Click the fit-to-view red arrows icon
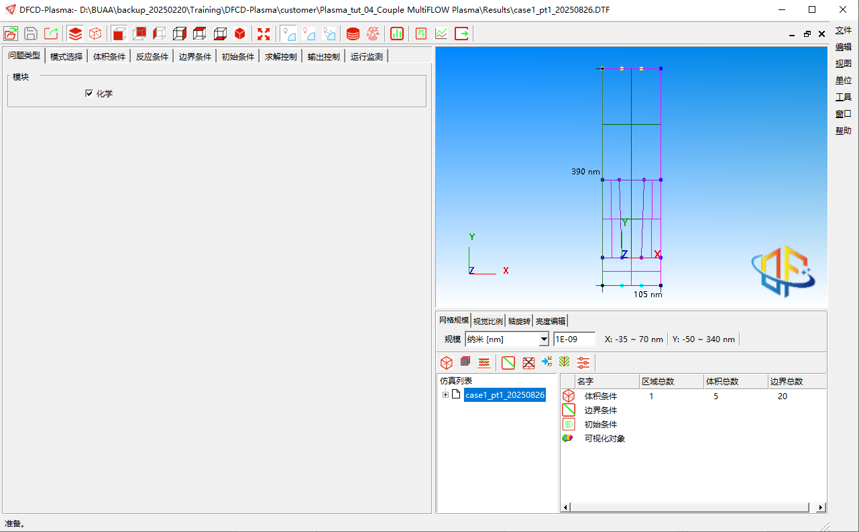Viewport: 859px width, 532px height. pyautogui.click(x=264, y=34)
